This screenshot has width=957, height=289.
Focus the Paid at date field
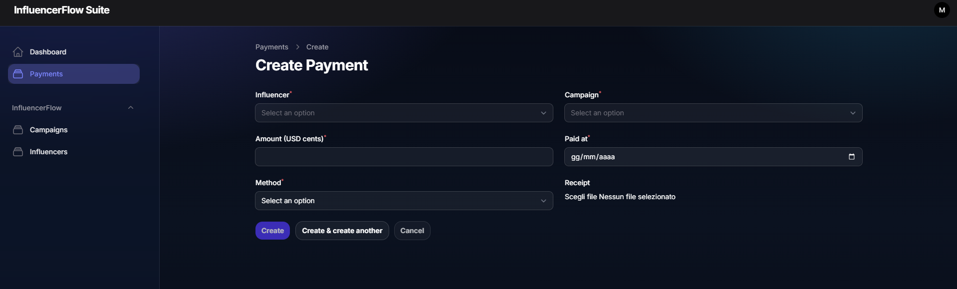pos(713,157)
